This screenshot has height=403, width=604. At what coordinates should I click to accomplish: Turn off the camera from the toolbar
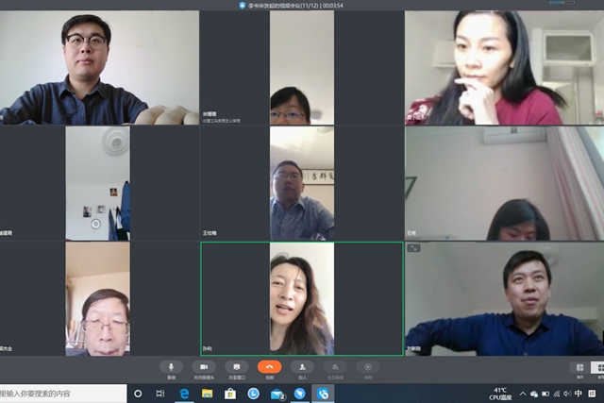[204, 367]
